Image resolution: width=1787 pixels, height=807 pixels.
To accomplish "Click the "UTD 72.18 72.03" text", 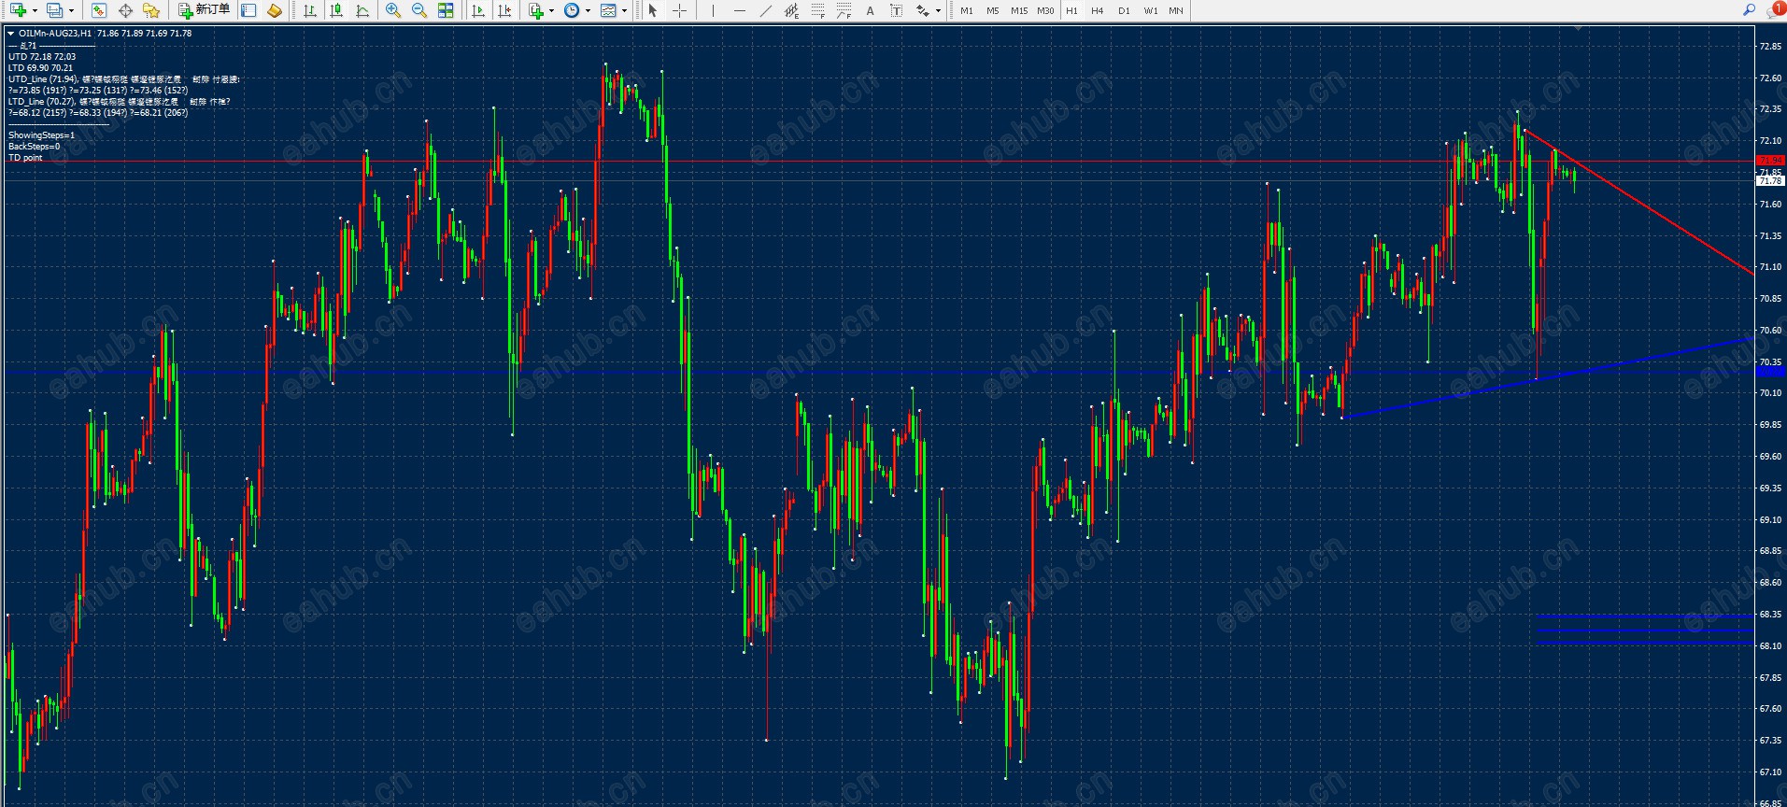I will (42, 57).
